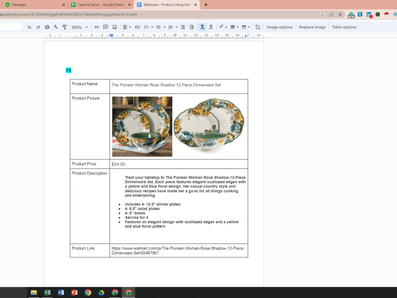
Task: Redo the last undone edit
Action: 38,27
